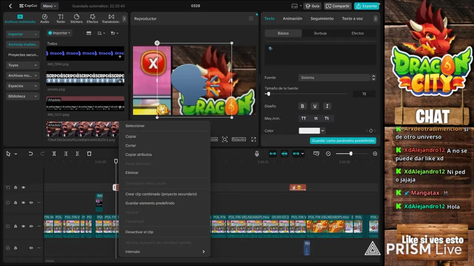The width and height of the screenshot is (474, 266).
Task: Select Archivos multimedia in sidebar
Action: tap(23, 44)
